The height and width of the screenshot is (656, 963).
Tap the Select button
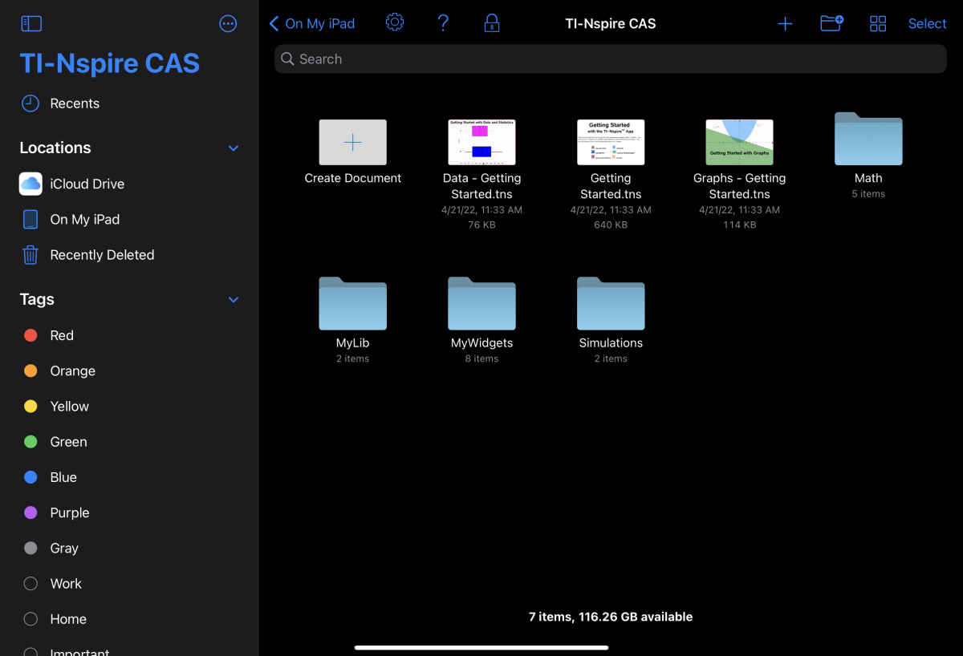click(927, 24)
